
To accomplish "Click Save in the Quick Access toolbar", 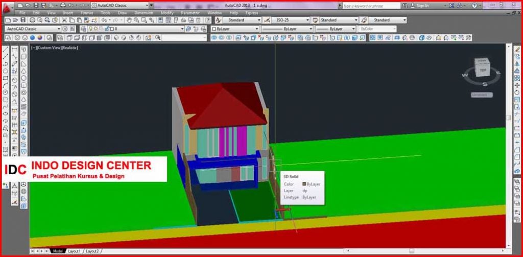I will (36, 5).
